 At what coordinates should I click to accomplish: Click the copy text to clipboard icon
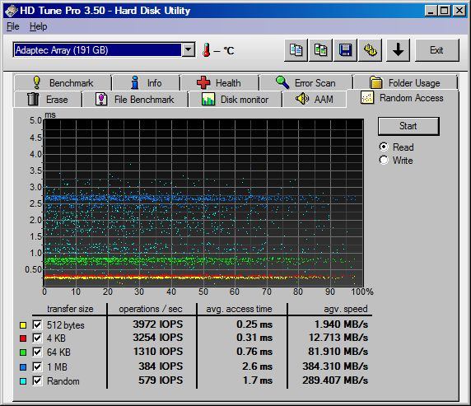[296, 50]
